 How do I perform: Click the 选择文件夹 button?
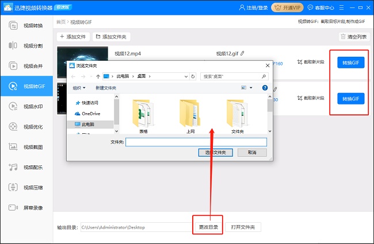click(x=216, y=152)
